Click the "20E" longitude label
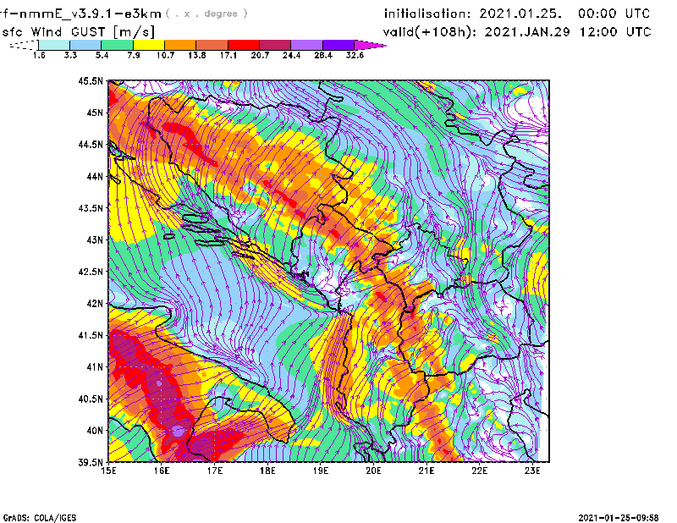This screenshot has height=523, width=677. pos(373,471)
